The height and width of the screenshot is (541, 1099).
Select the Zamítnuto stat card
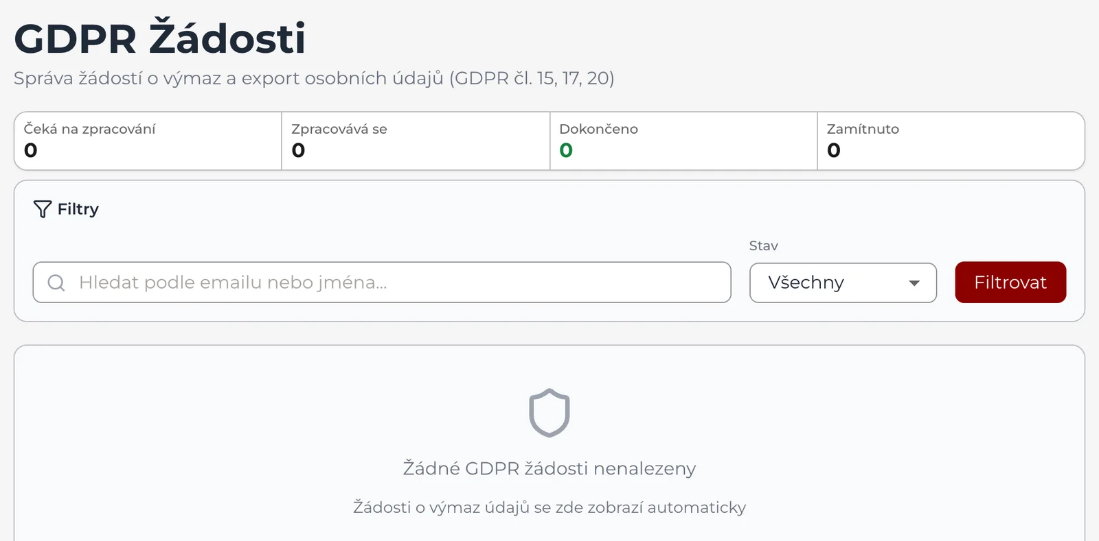(951, 141)
